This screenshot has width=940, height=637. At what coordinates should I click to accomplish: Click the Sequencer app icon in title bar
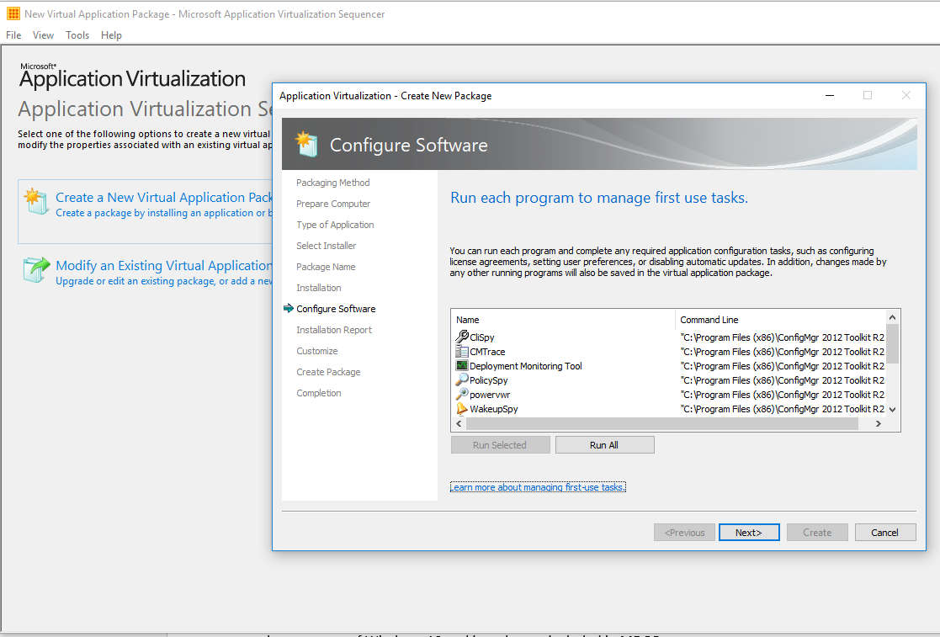(x=13, y=13)
